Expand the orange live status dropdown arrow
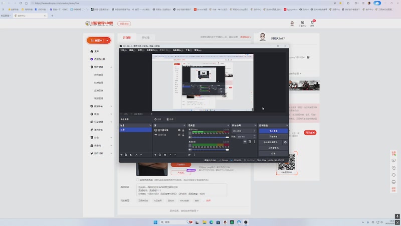The height and width of the screenshot is (226, 401). coord(107,41)
